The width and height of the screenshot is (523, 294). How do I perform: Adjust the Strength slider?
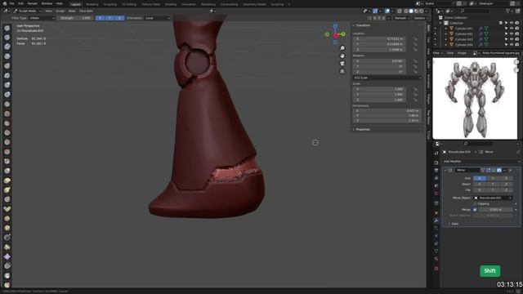[76, 18]
